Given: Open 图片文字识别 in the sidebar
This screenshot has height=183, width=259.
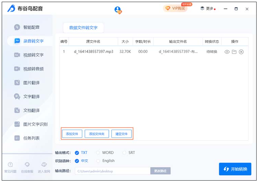Looking at the screenshot, I should tap(35, 124).
